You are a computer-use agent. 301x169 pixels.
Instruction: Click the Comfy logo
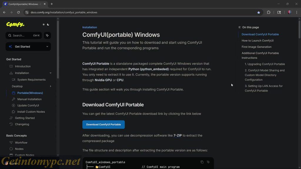coord(15,25)
